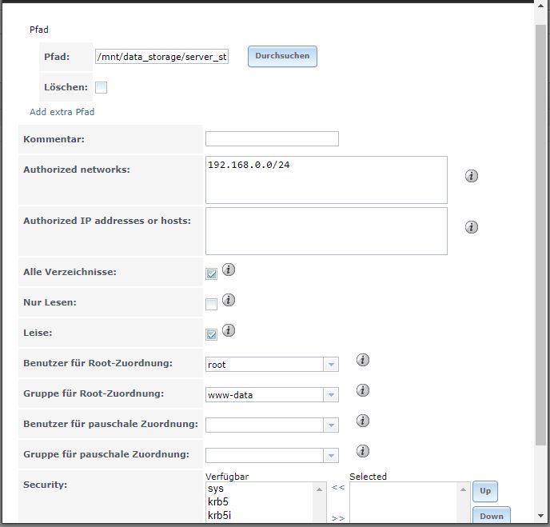The height and width of the screenshot is (527, 550).
Task: Uncheck Alle Verzeichnisse checkbox
Action: click(x=212, y=273)
